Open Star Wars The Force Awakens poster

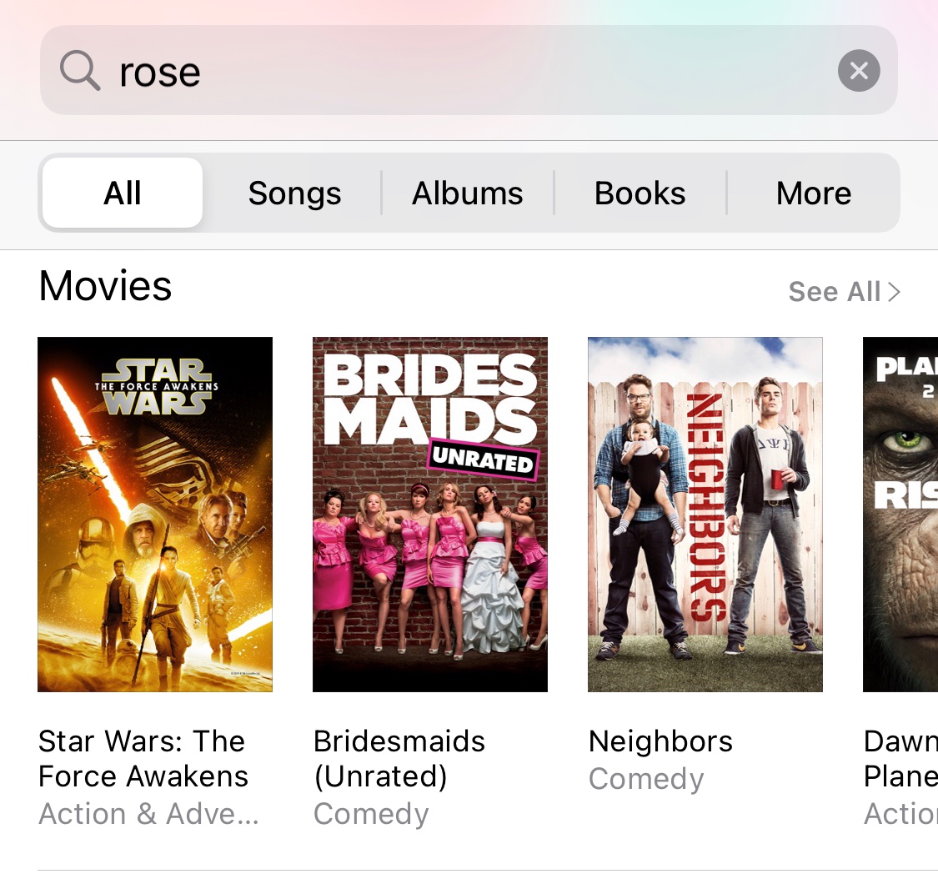point(155,514)
